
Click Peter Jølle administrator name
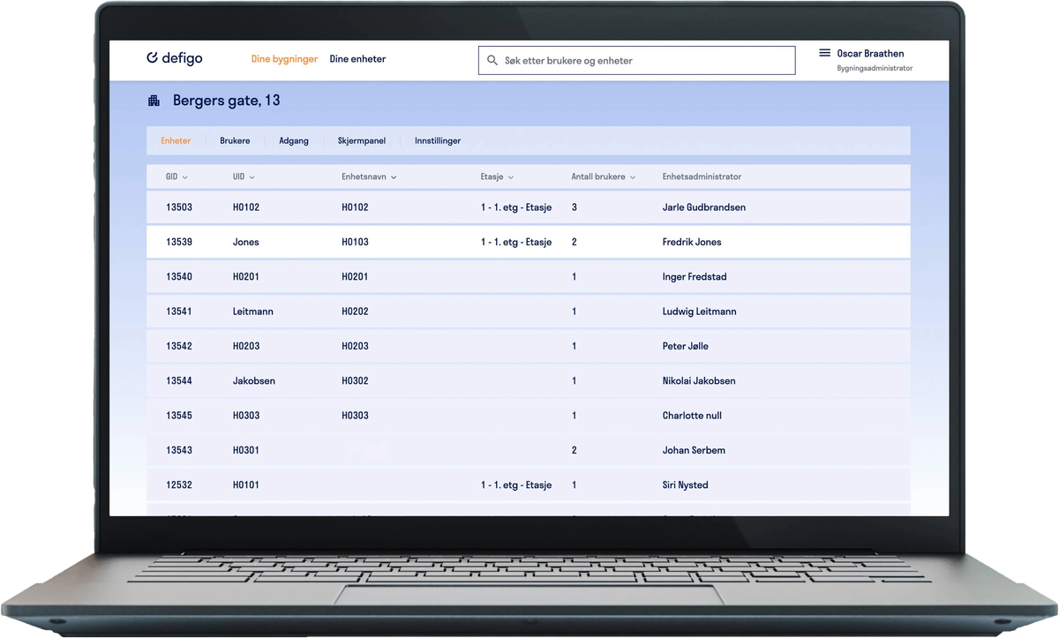[686, 346]
